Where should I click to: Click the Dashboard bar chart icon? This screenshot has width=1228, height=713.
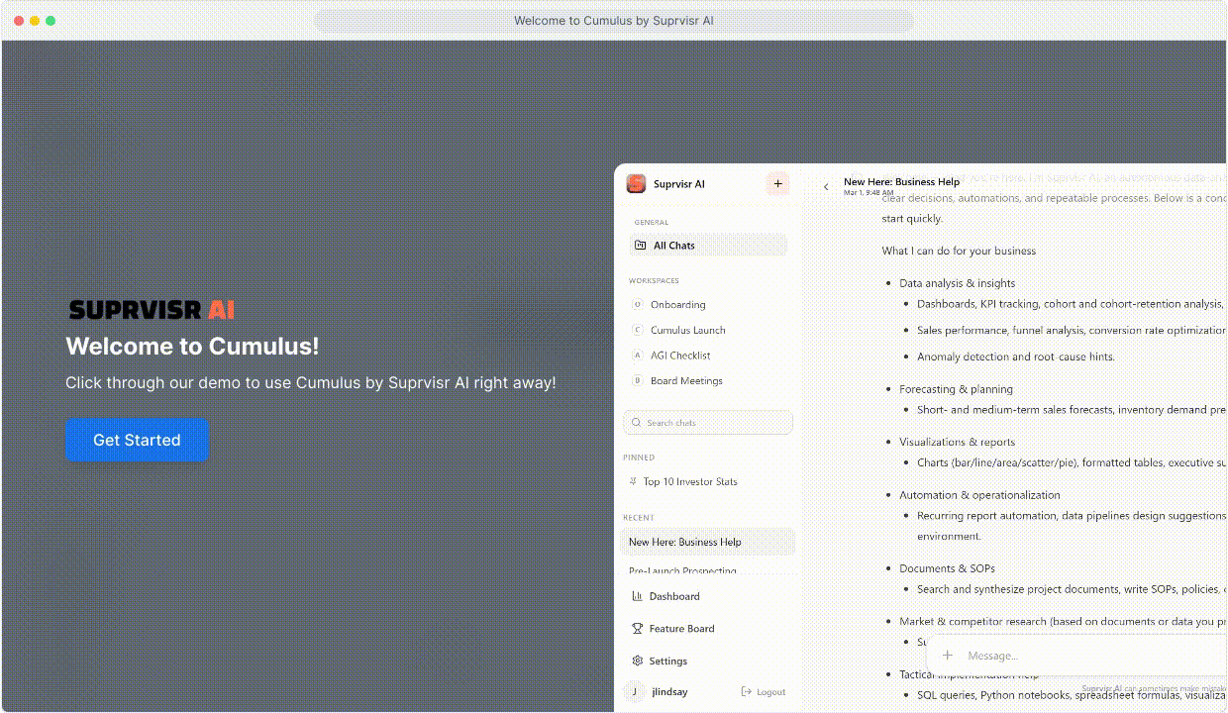pyautogui.click(x=637, y=596)
